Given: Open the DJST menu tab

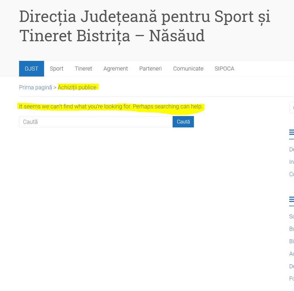Looking at the screenshot, I should click(x=32, y=69).
